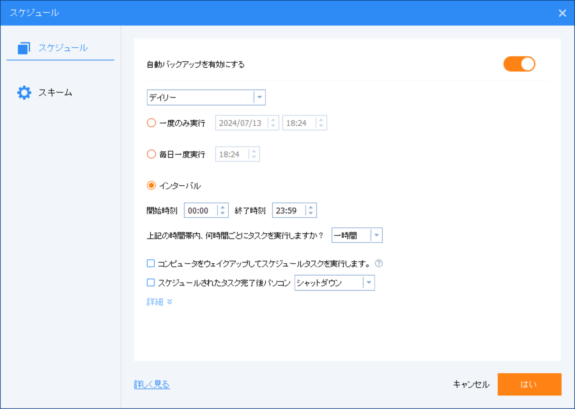Select 一度のみ実行 radio button

tap(151, 123)
